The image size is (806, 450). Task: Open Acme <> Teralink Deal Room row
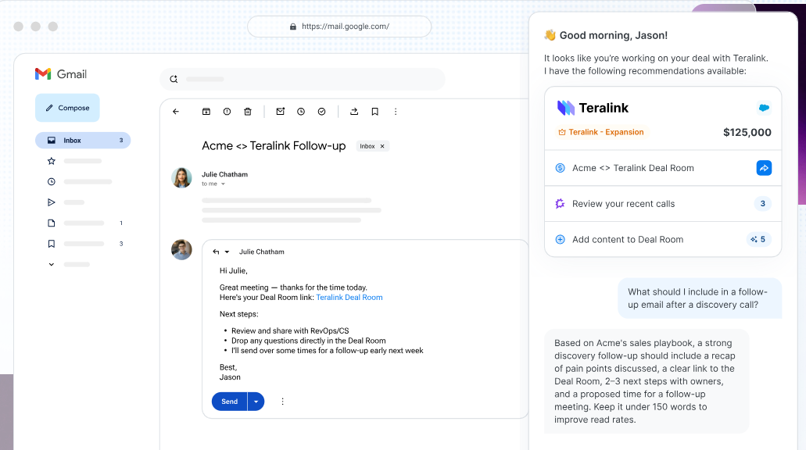tap(663, 168)
